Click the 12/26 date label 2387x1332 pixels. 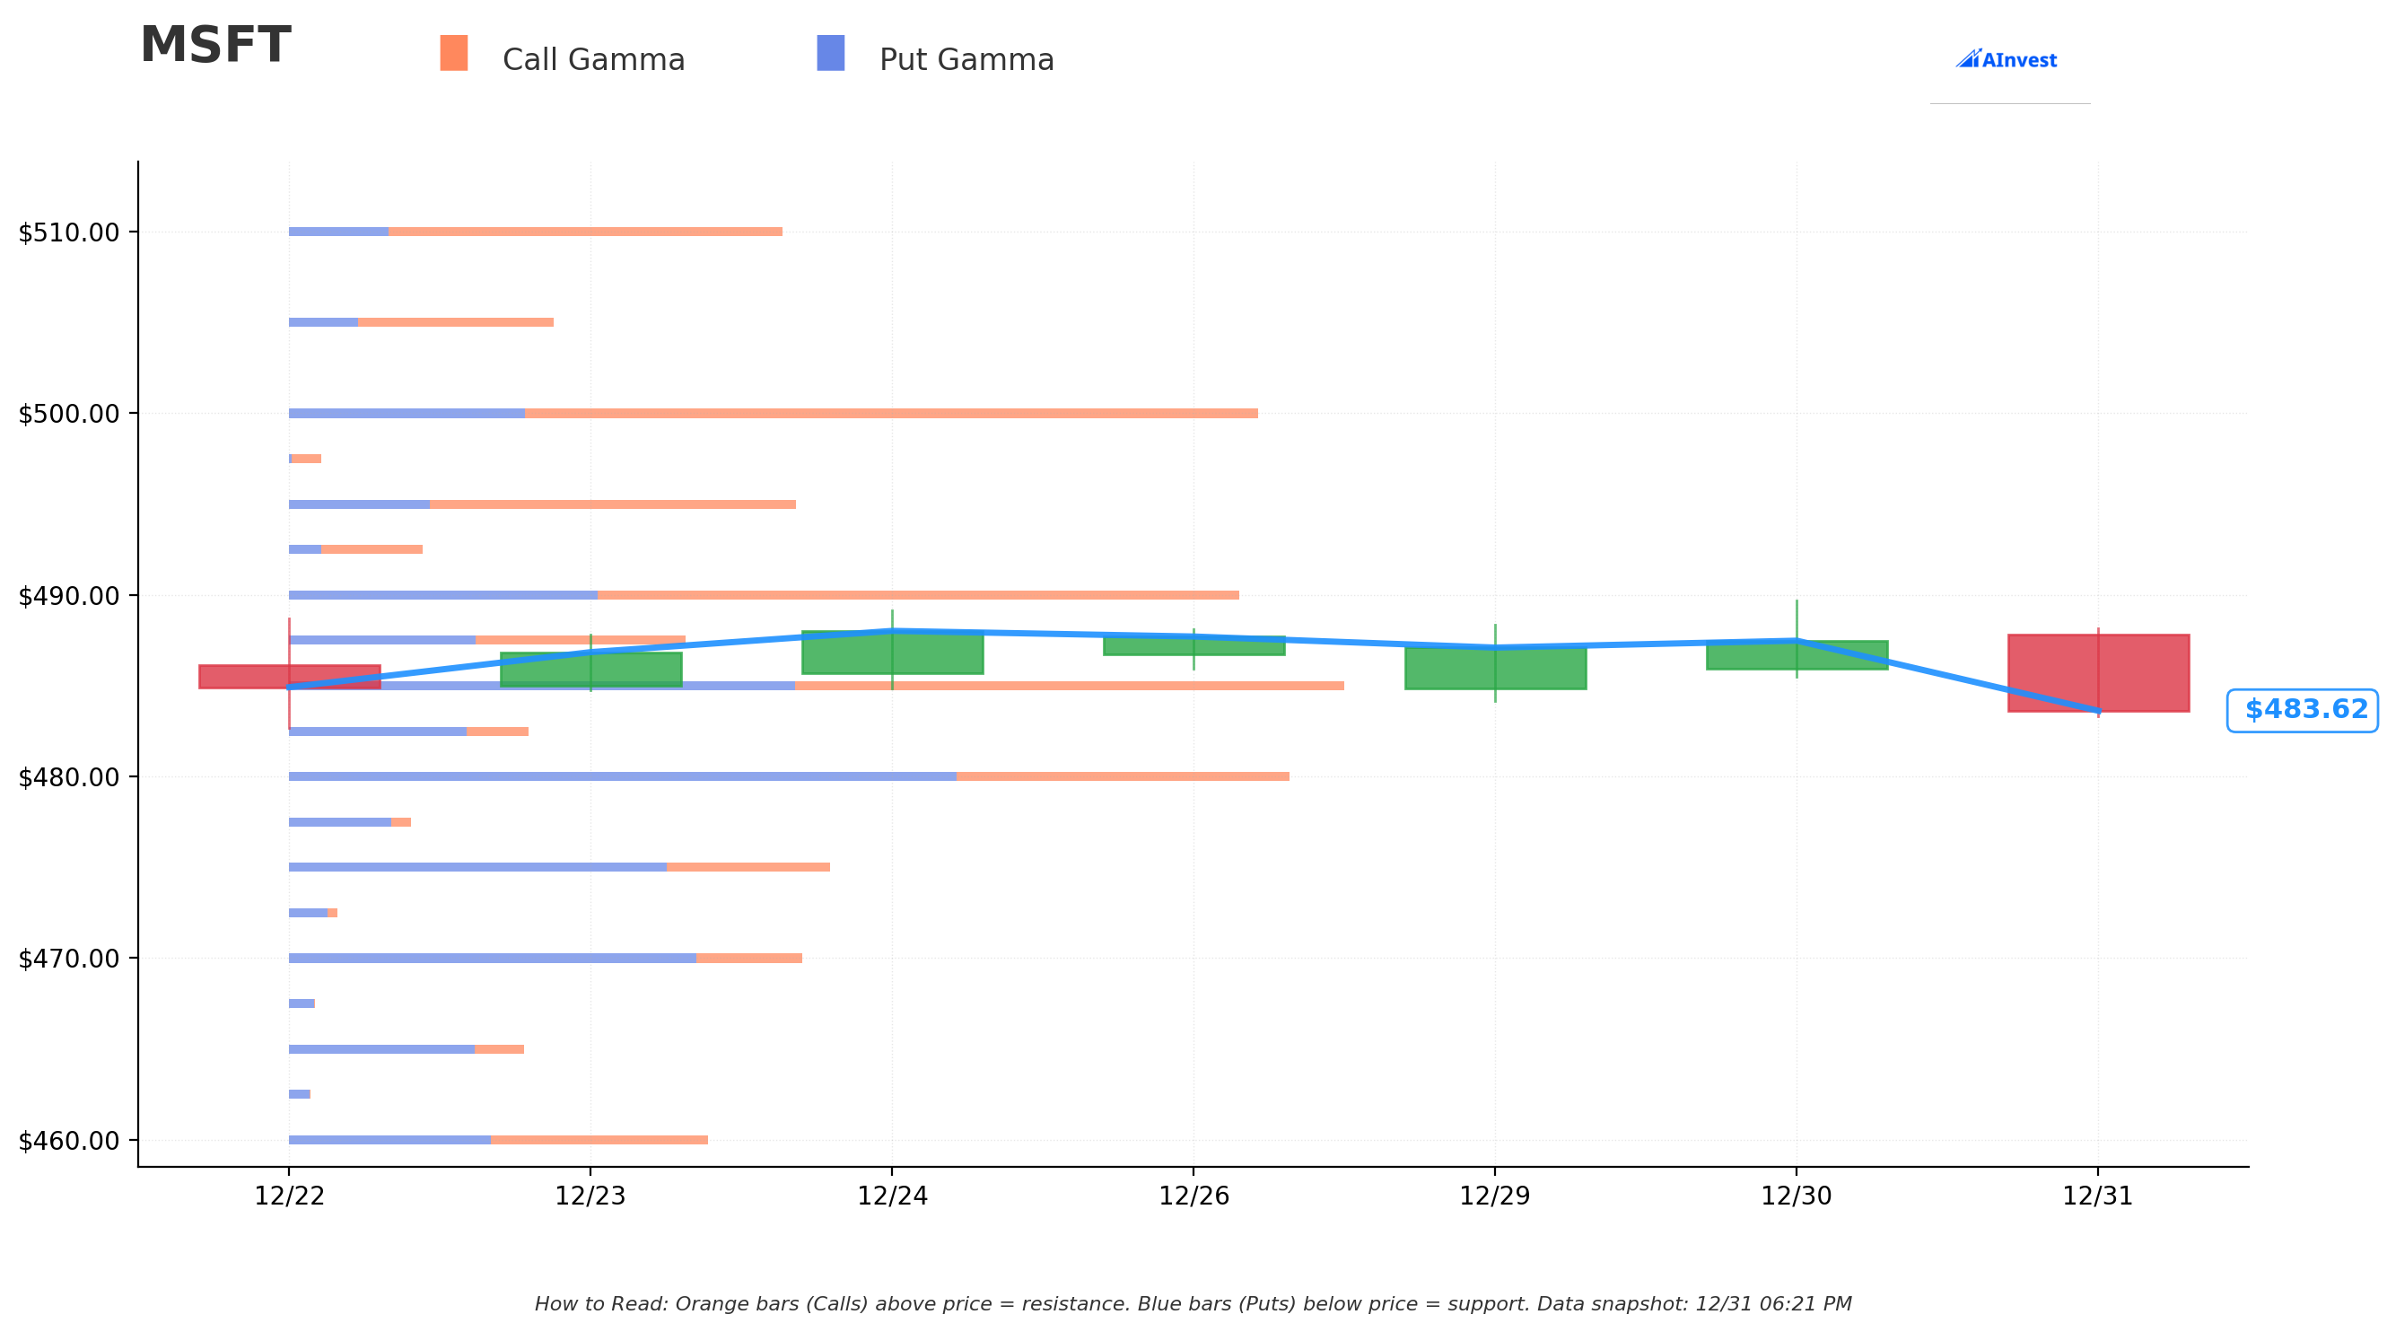tap(1193, 1196)
